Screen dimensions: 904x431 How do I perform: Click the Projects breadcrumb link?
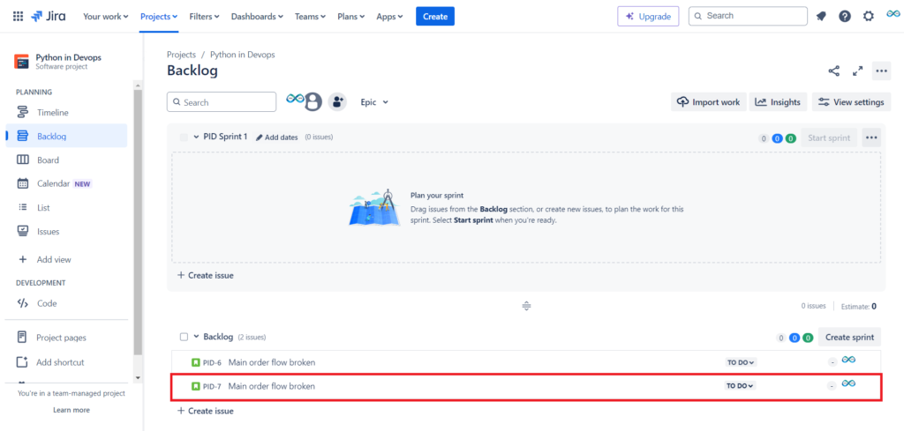pos(181,55)
